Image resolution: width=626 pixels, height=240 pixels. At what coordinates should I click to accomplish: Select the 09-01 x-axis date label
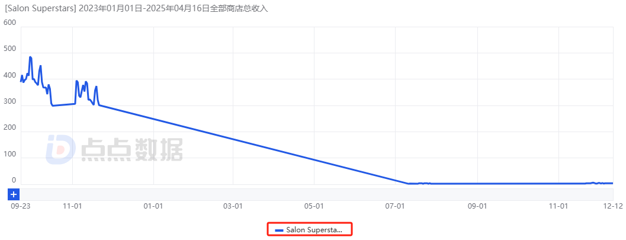click(x=477, y=206)
